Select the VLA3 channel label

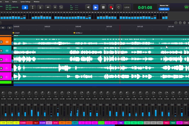coord(173,123)
